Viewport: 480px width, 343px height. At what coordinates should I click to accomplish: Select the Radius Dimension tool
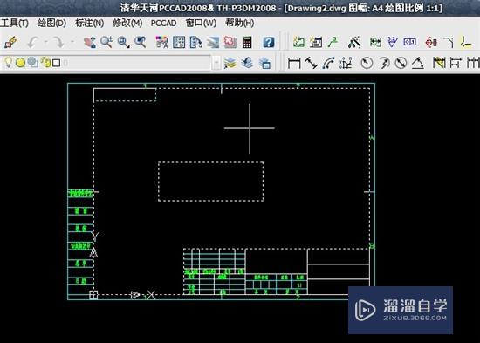pos(367,63)
